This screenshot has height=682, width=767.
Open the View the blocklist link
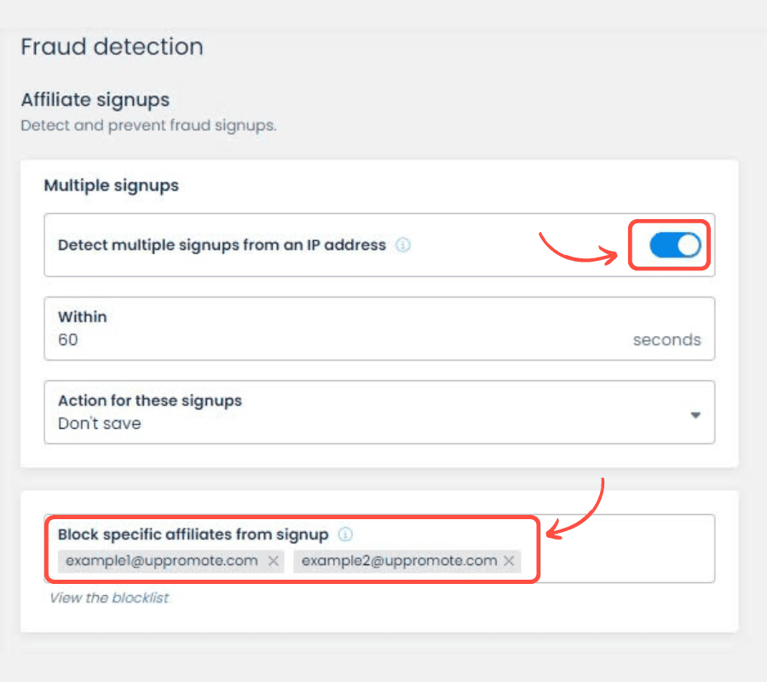pyautogui.click(x=109, y=598)
